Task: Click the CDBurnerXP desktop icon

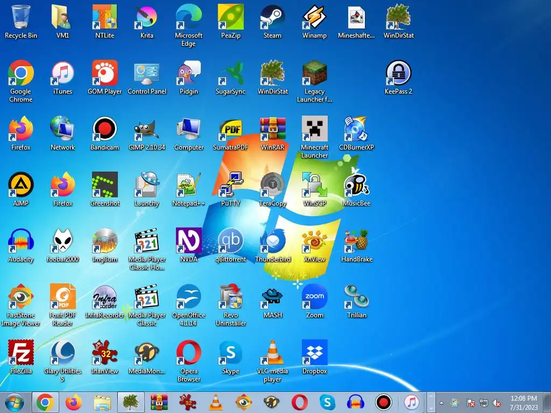Action: (356, 133)
